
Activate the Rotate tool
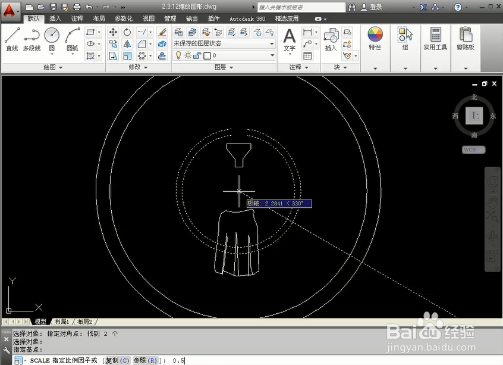(x=127, y=32)
